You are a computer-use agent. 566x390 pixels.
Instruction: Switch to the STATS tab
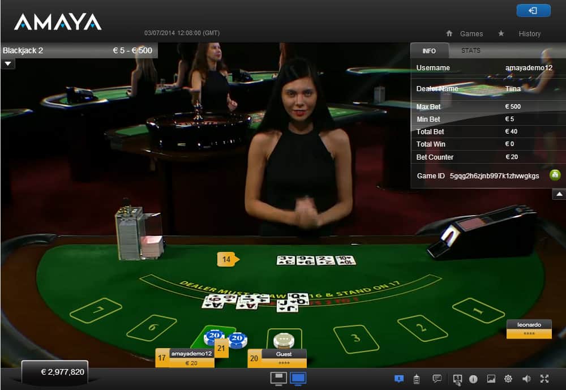click(471, 50)
